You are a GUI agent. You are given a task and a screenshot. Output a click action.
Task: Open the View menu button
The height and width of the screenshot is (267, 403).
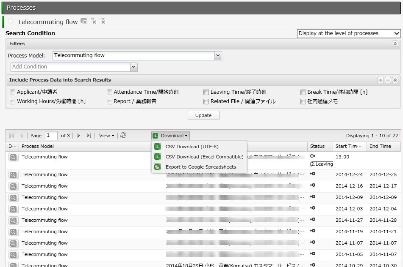(106, 136)
